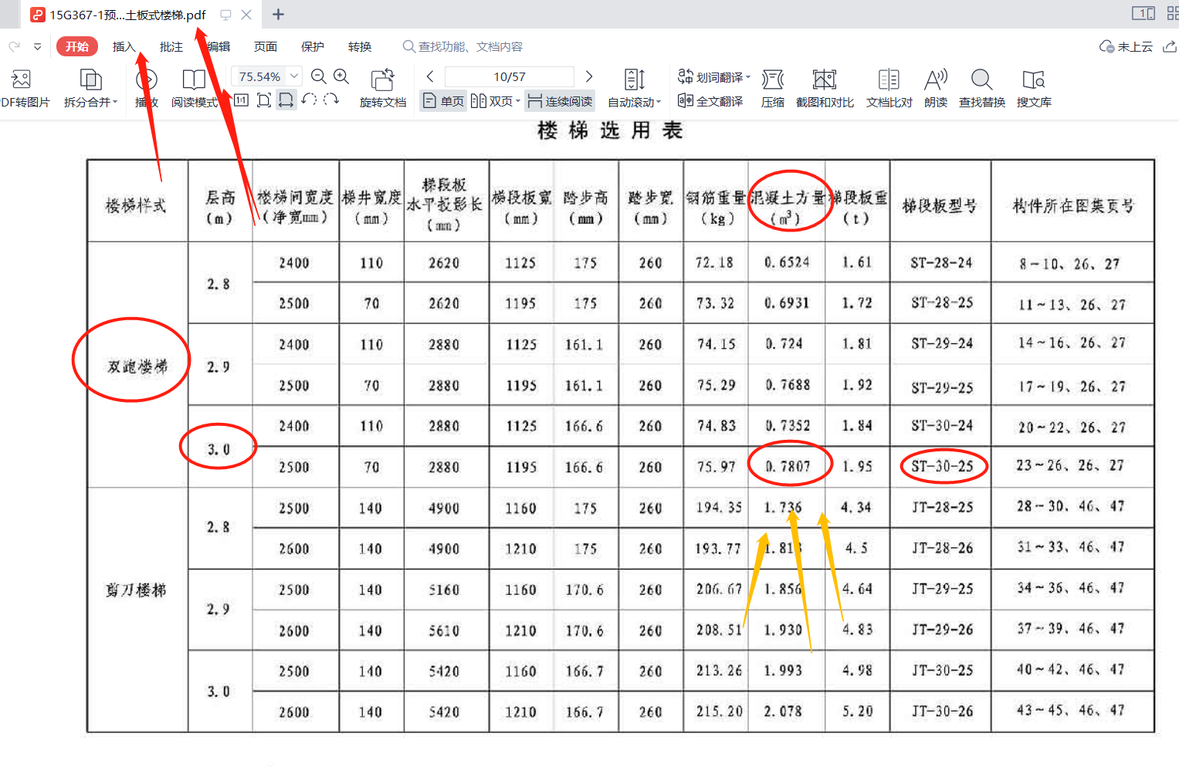
Task: Click the JT-30-26 model cell
Action: click(x=941, y=711)
